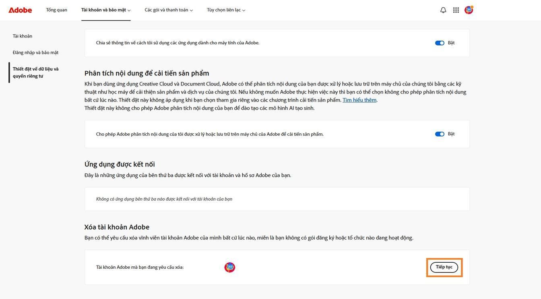This screenshot has height=299, width=541.
Task: Click the Không có ứng dụng bên thứ ba text
Action: point(164,199)
